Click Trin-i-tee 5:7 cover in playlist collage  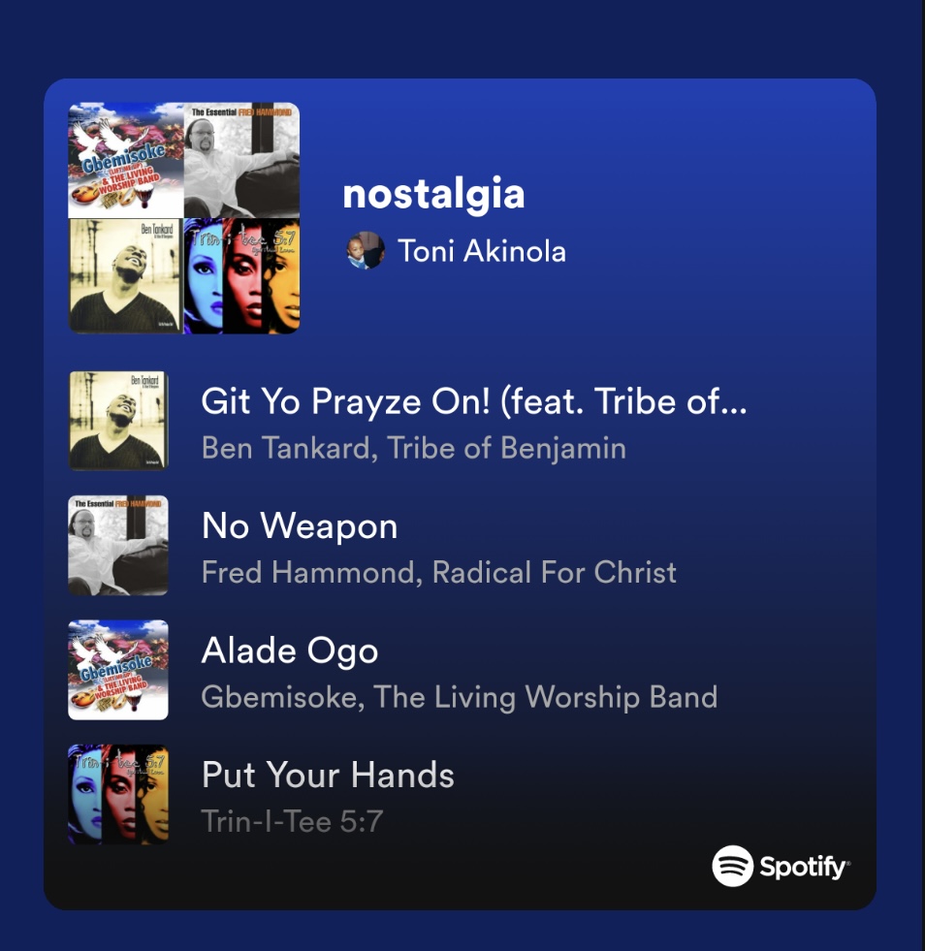(x=242, y=276)
